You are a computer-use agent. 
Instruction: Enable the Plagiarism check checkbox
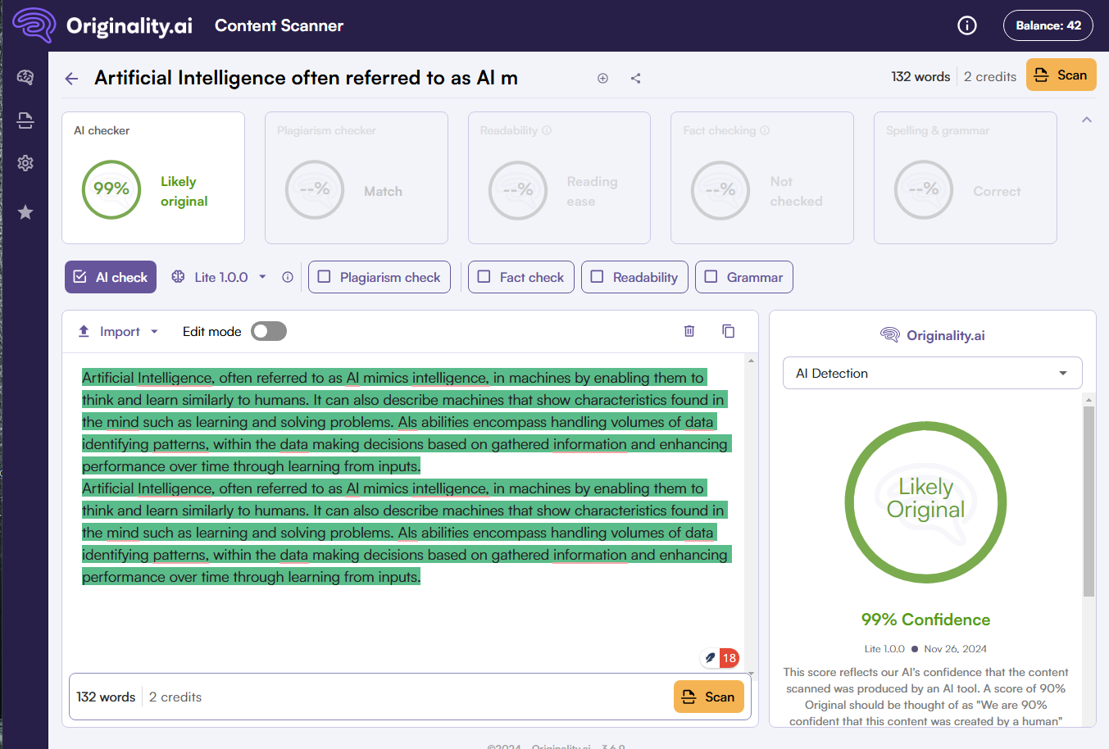pos(325,277)
